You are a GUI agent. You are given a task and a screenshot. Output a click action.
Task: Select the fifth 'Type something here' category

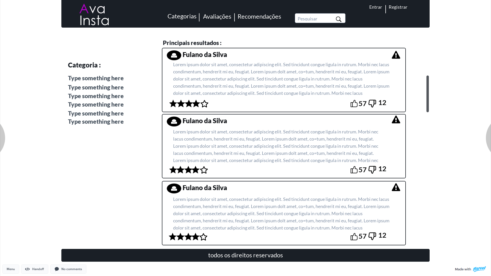[x=96, y=113]
